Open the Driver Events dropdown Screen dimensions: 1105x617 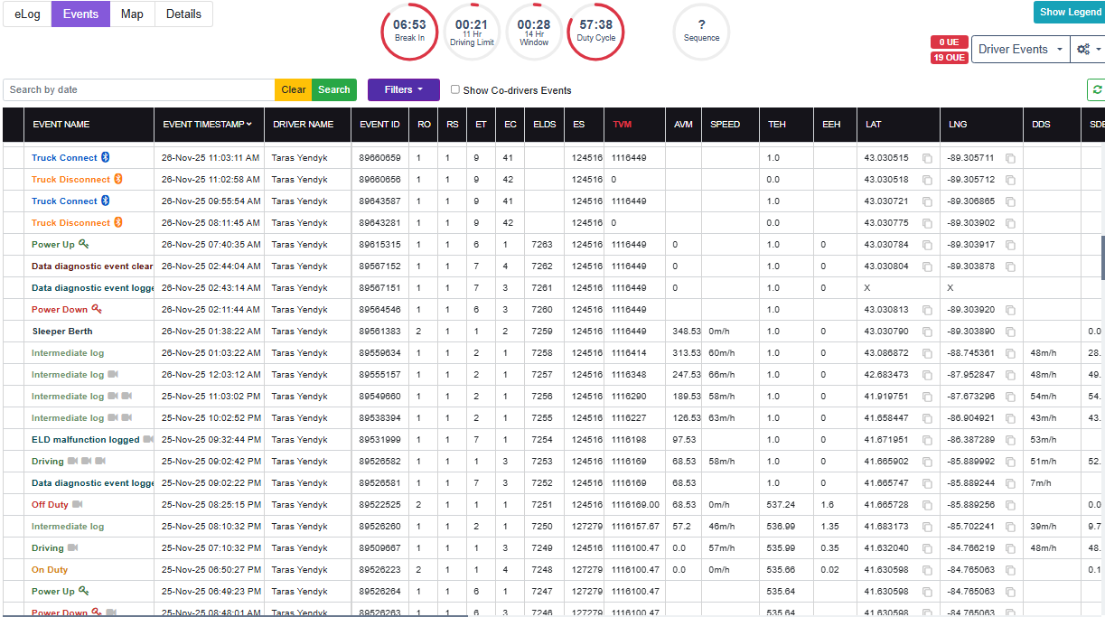pyautogui.click(x=1020, y=50)
